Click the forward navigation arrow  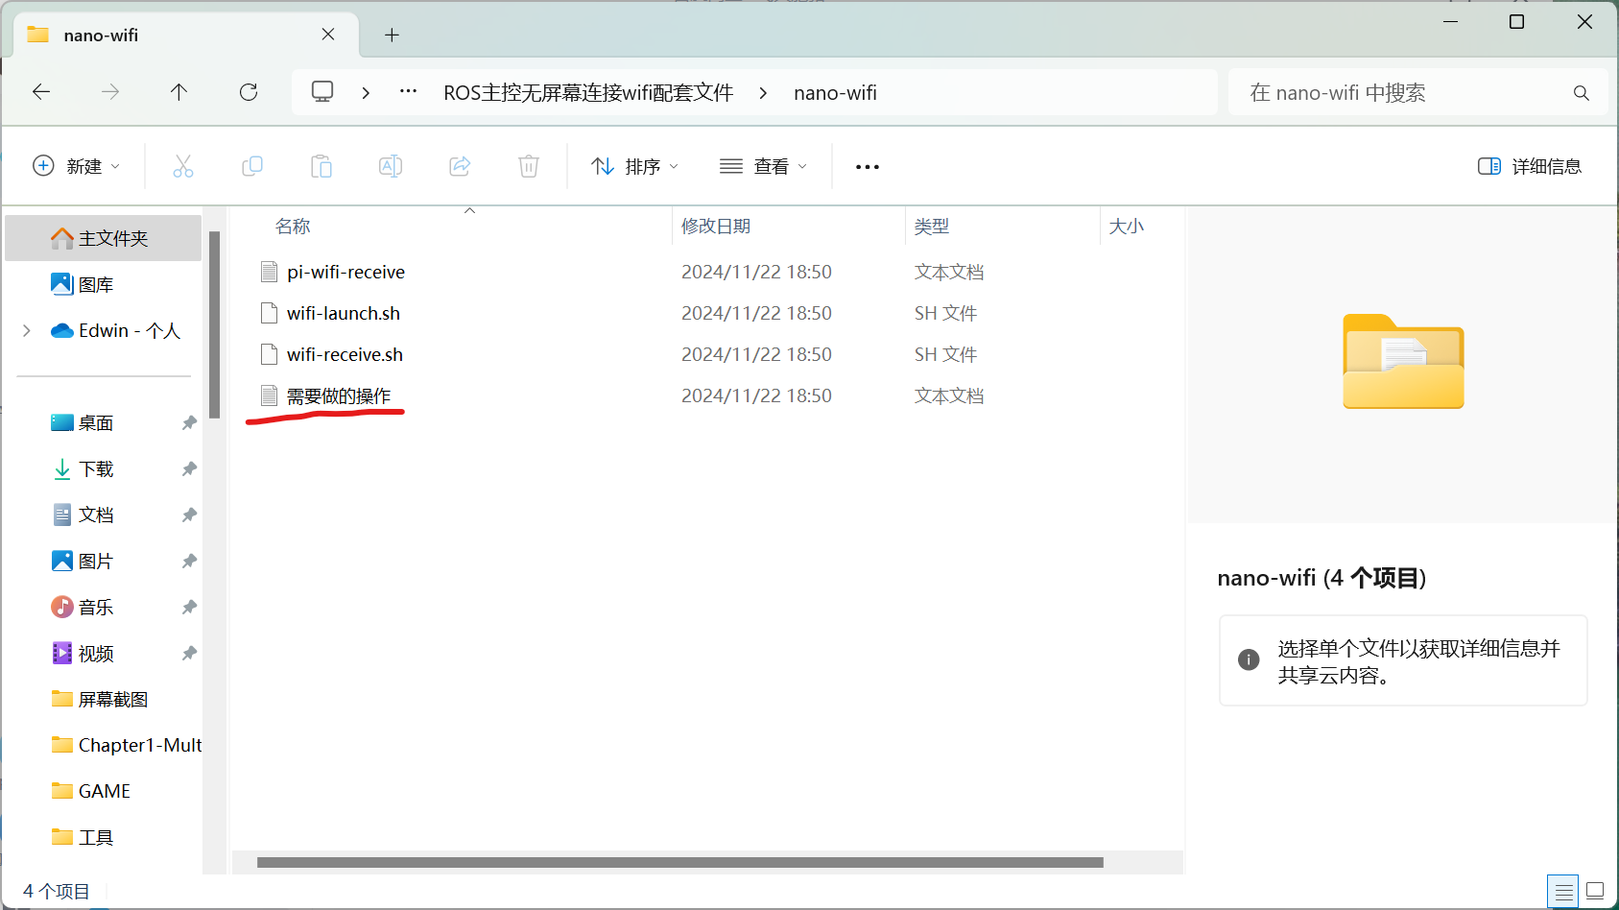click(110, 92)
